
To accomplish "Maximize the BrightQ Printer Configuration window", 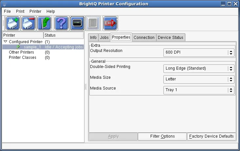I will tap(229, 4).
